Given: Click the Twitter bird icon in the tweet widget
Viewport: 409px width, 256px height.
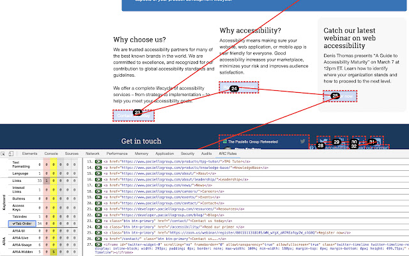Looking at the screenshot, I should pyautogui.click(x=302, y=141).
